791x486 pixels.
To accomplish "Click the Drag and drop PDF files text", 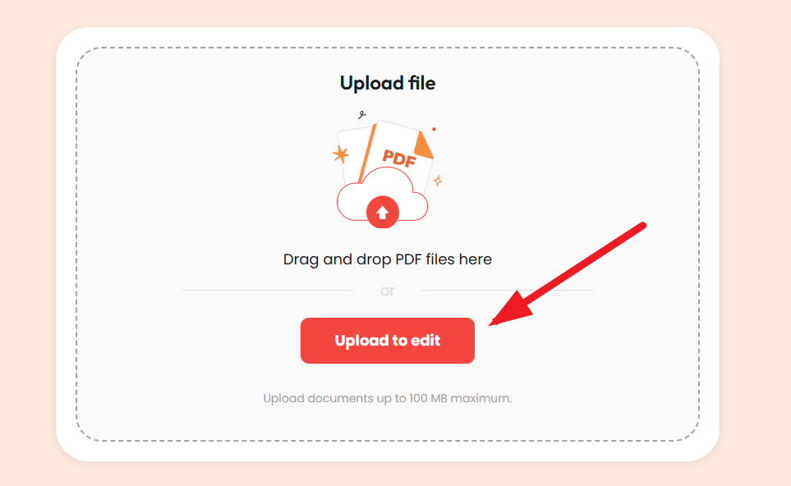I will [388, 259].
